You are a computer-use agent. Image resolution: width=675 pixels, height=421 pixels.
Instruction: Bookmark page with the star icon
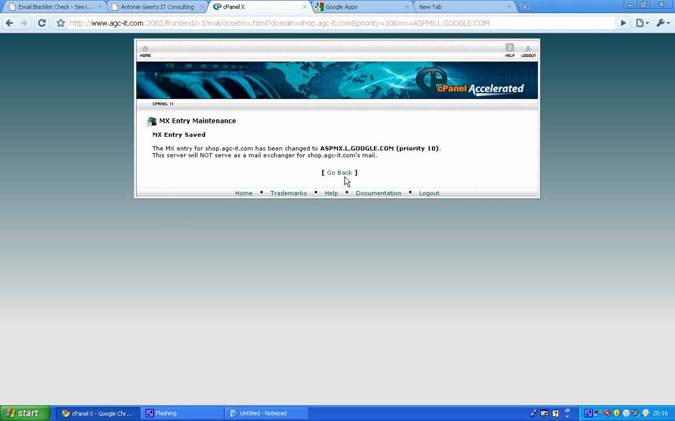[x=61, y=23]
